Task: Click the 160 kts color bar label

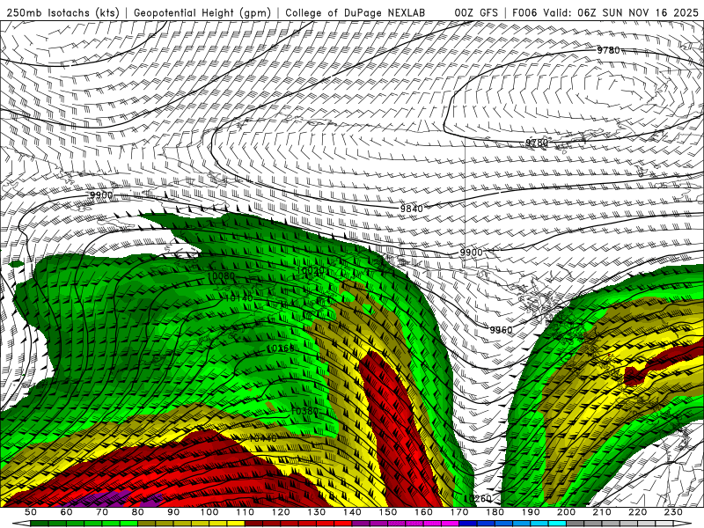Action: click(423, 512)
